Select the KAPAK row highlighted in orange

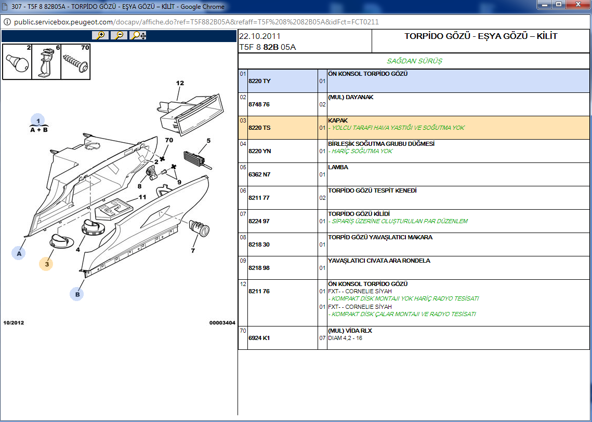click(x=413, y=127)
